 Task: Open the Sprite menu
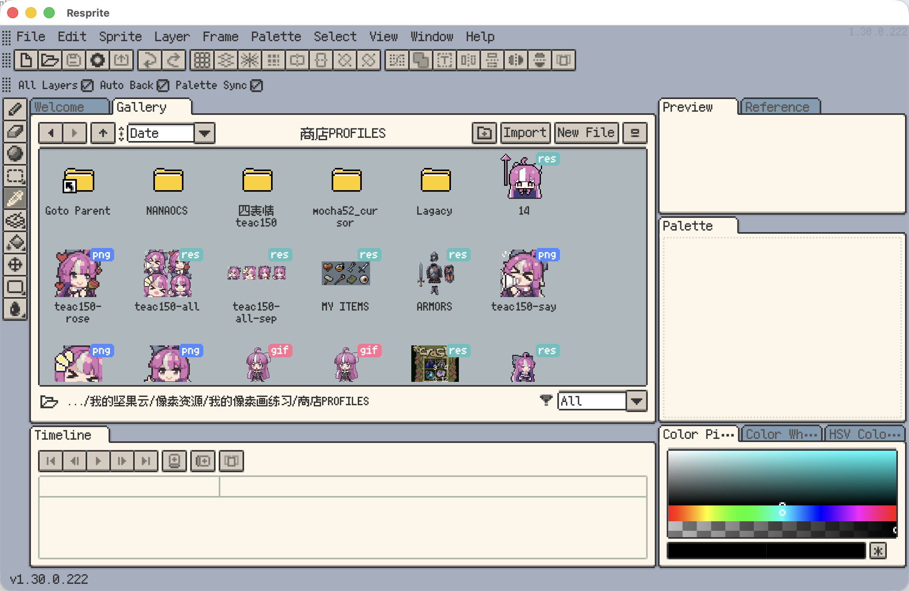(x=120, y=36)
